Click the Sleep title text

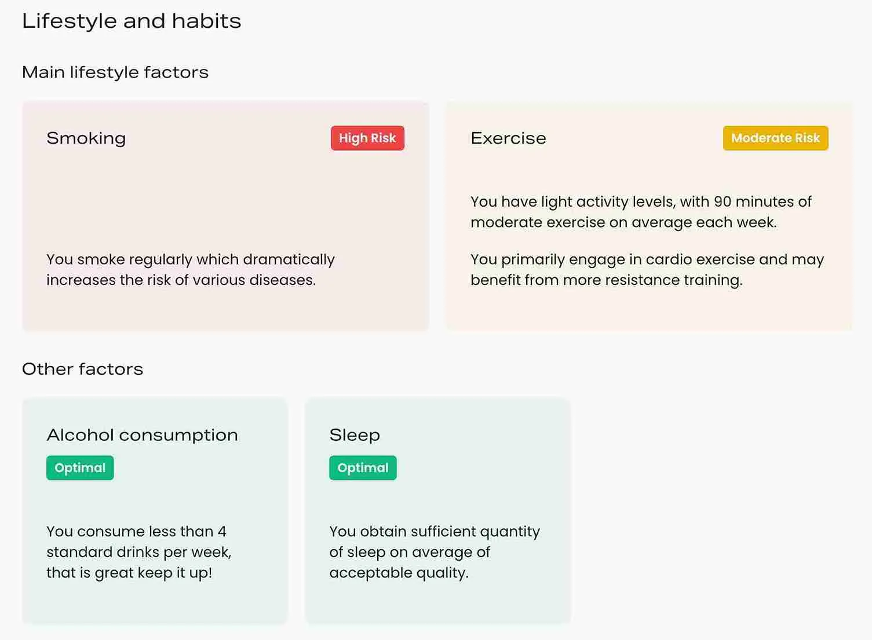tap(355, 435)
